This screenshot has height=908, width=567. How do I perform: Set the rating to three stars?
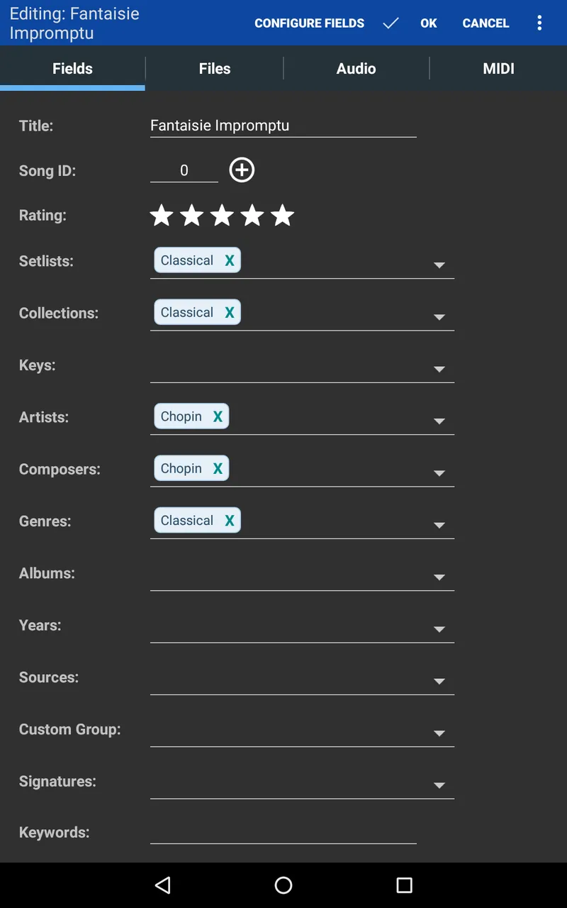point(222,215)
